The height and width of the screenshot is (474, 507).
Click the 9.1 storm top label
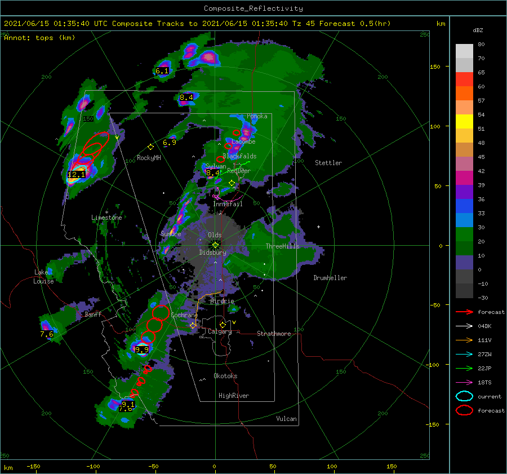click(x=128, y=404)
